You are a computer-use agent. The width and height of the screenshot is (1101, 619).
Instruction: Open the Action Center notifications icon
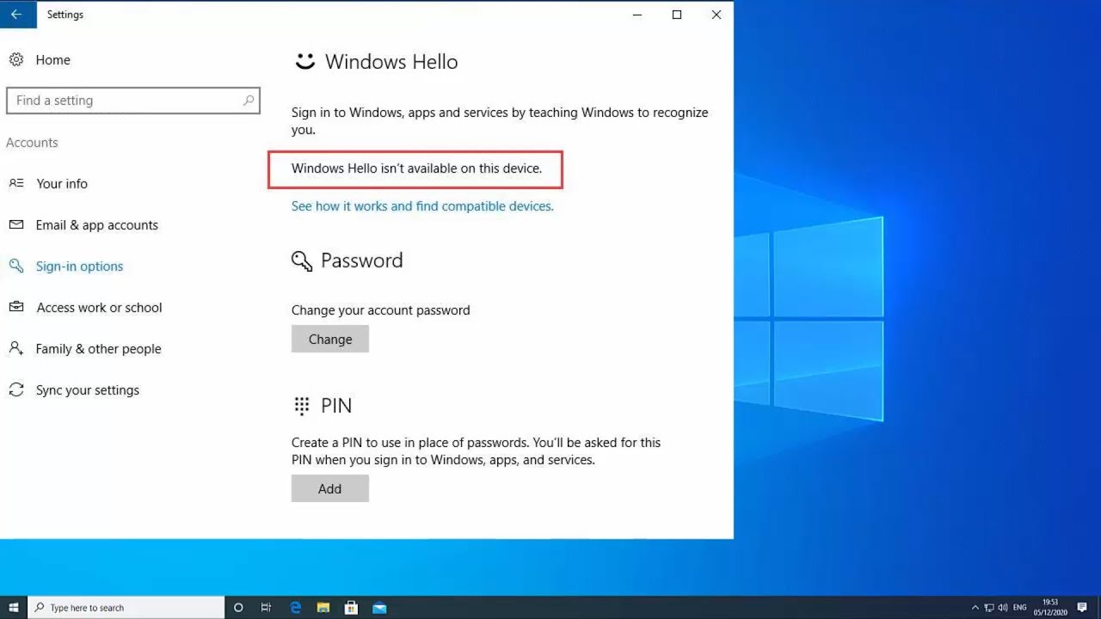pyautogui.click(x=1082, y=608)
